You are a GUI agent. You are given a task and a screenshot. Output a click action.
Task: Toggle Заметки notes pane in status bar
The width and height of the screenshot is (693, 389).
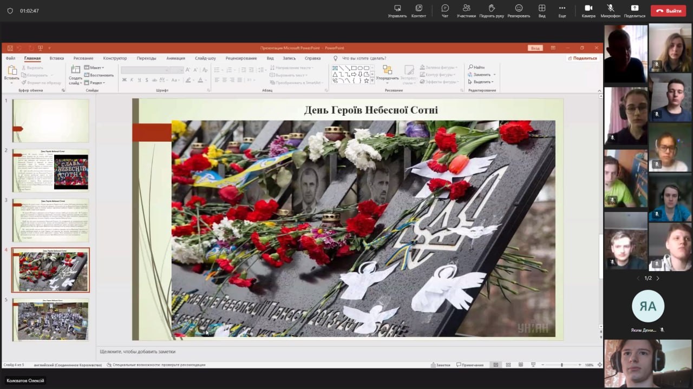pos(440,365)
